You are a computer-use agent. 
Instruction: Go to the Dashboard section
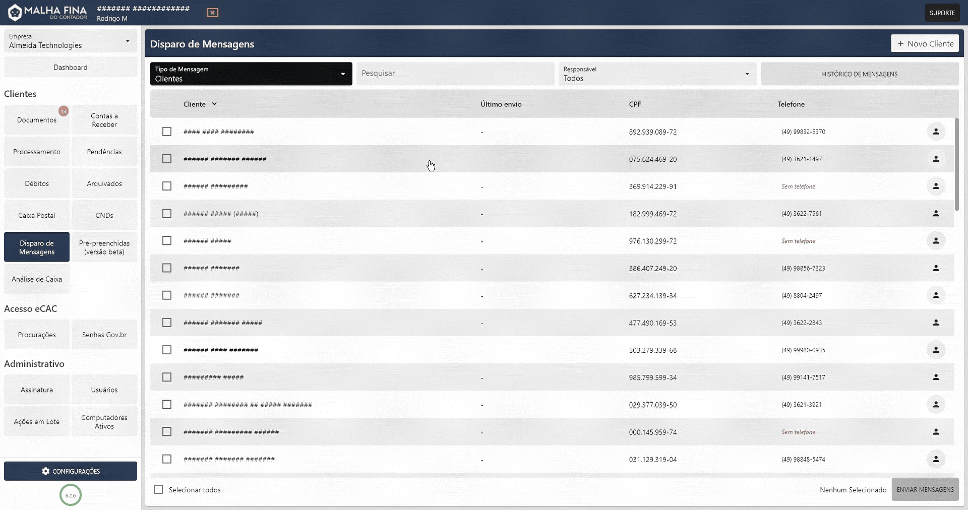(x=70, y=67)
